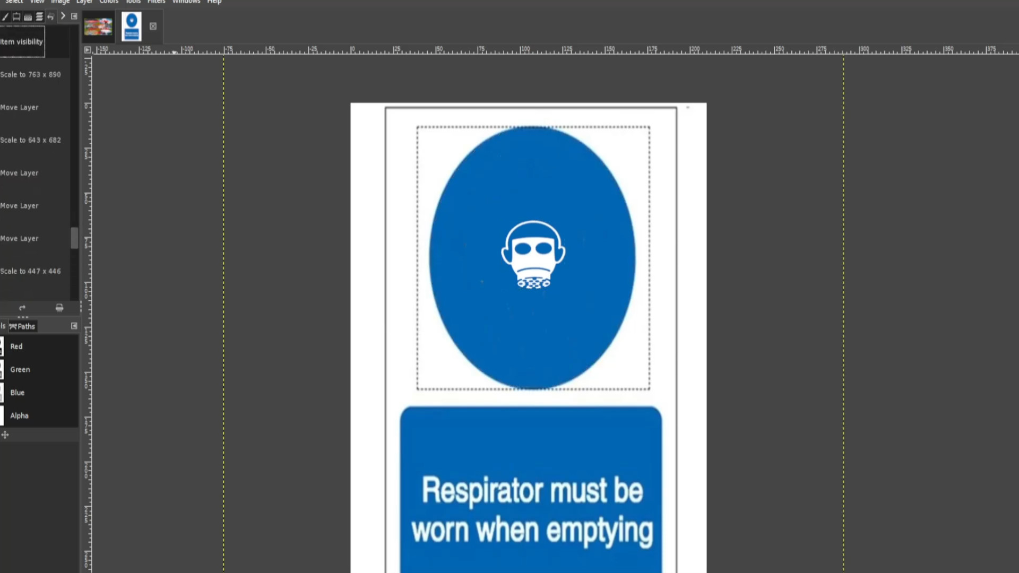Select the 'Scale to 763 x 890' history entry

coord(35,75)
